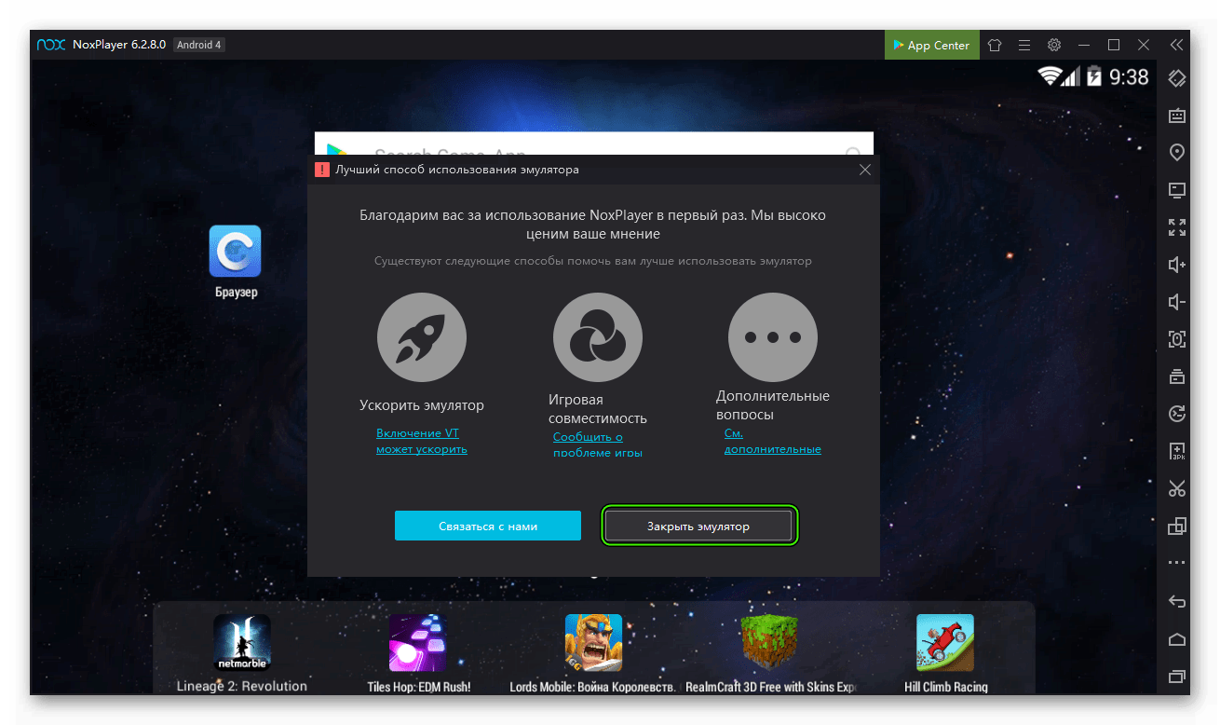
Task: Click the rotate screen icon in sidebar
Action: tap(1176, 78)
